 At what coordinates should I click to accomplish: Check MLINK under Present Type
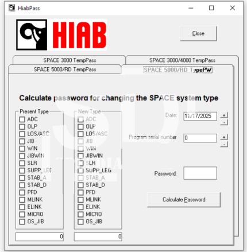click(22, 200)
